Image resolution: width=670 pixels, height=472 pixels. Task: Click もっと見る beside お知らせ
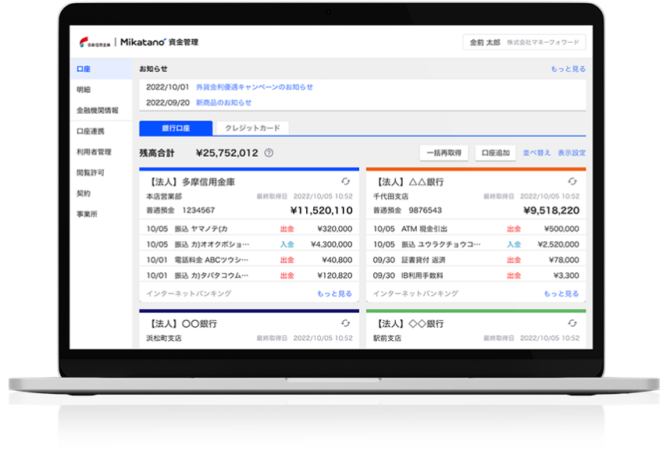click(568, 69)
